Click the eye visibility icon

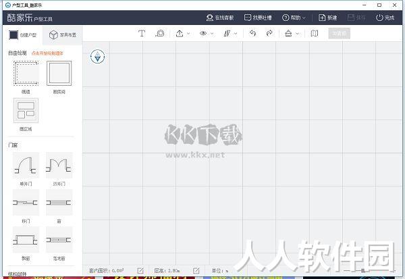203,33
